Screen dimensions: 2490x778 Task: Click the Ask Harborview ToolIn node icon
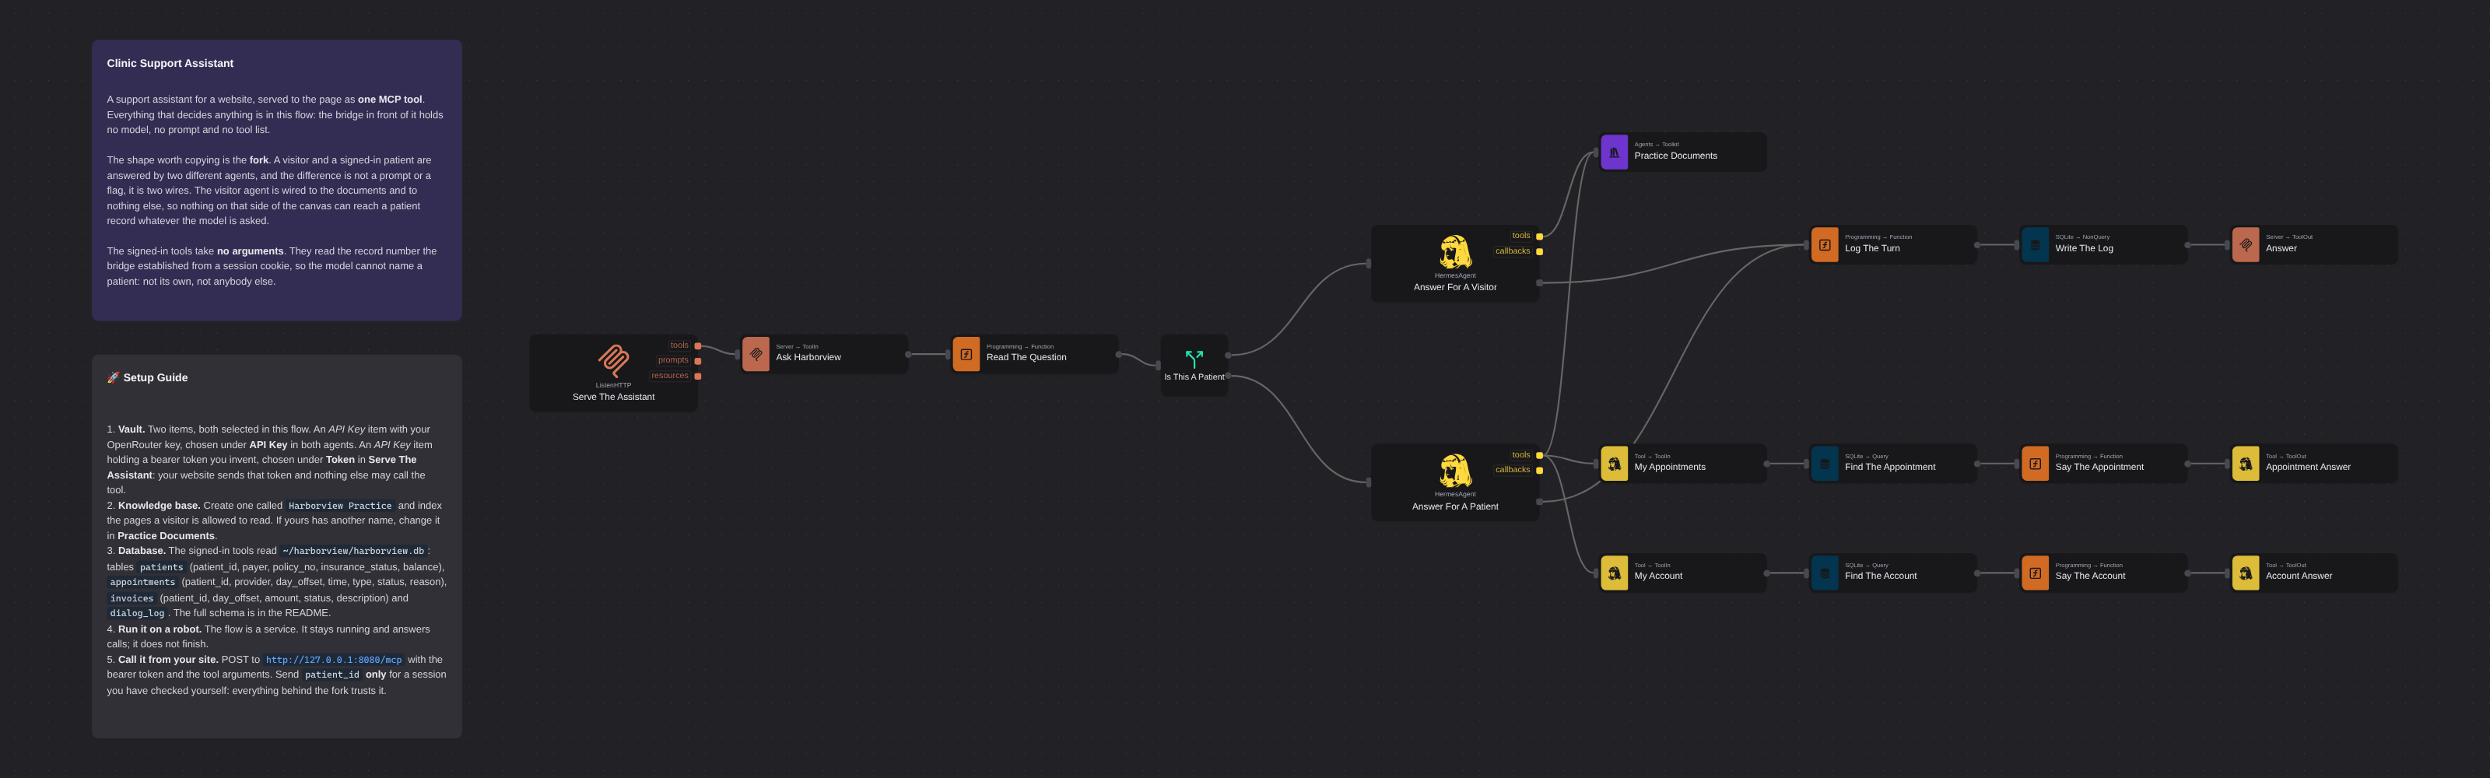click(x=756, y=355)
